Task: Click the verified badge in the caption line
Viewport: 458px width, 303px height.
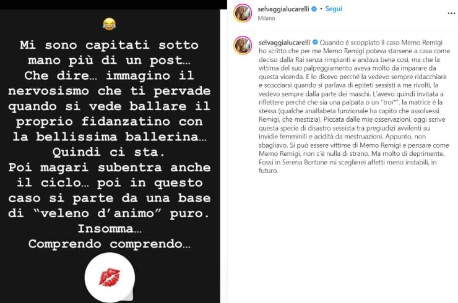Action: (315, 42)
